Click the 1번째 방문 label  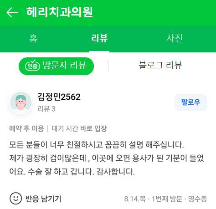click(x=167, y=199)
